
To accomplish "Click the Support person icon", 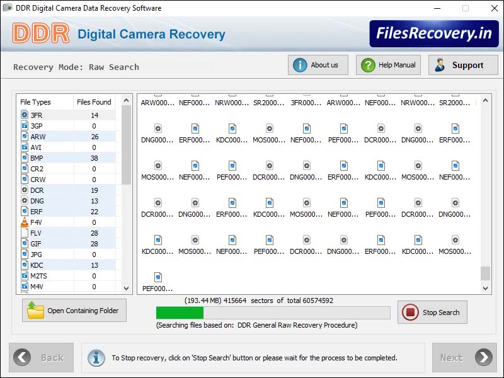I will (440, 64).
